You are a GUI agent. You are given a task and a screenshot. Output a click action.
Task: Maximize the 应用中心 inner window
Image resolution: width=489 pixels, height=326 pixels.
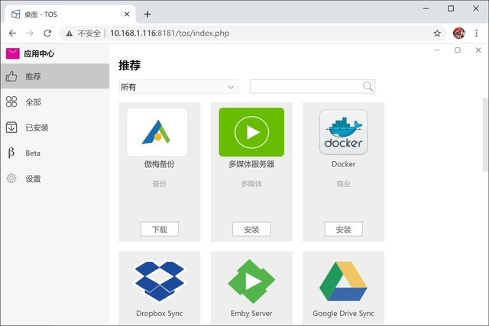pyautogui.click(x=458, y=50)
